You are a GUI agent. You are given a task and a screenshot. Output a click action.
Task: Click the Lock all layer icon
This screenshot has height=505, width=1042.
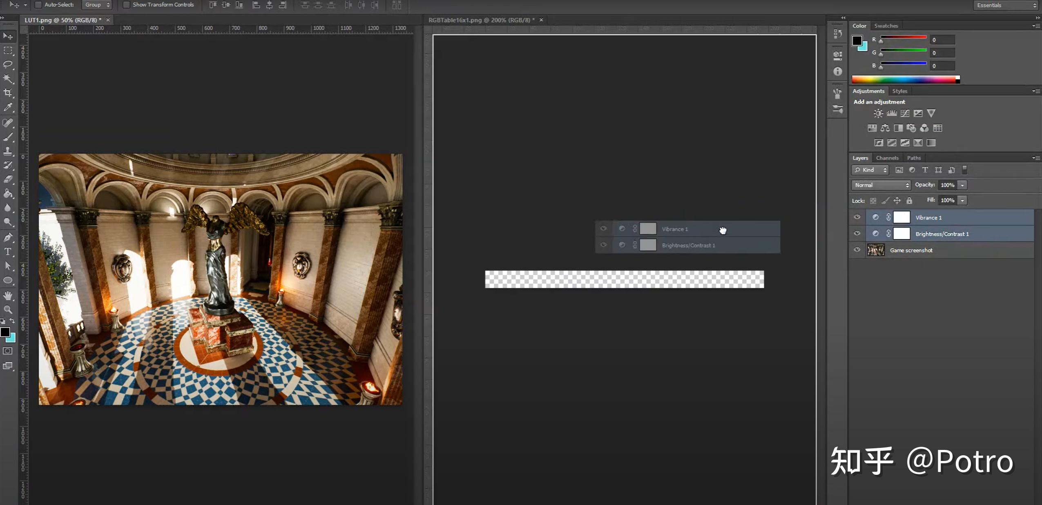pos(909,200)
